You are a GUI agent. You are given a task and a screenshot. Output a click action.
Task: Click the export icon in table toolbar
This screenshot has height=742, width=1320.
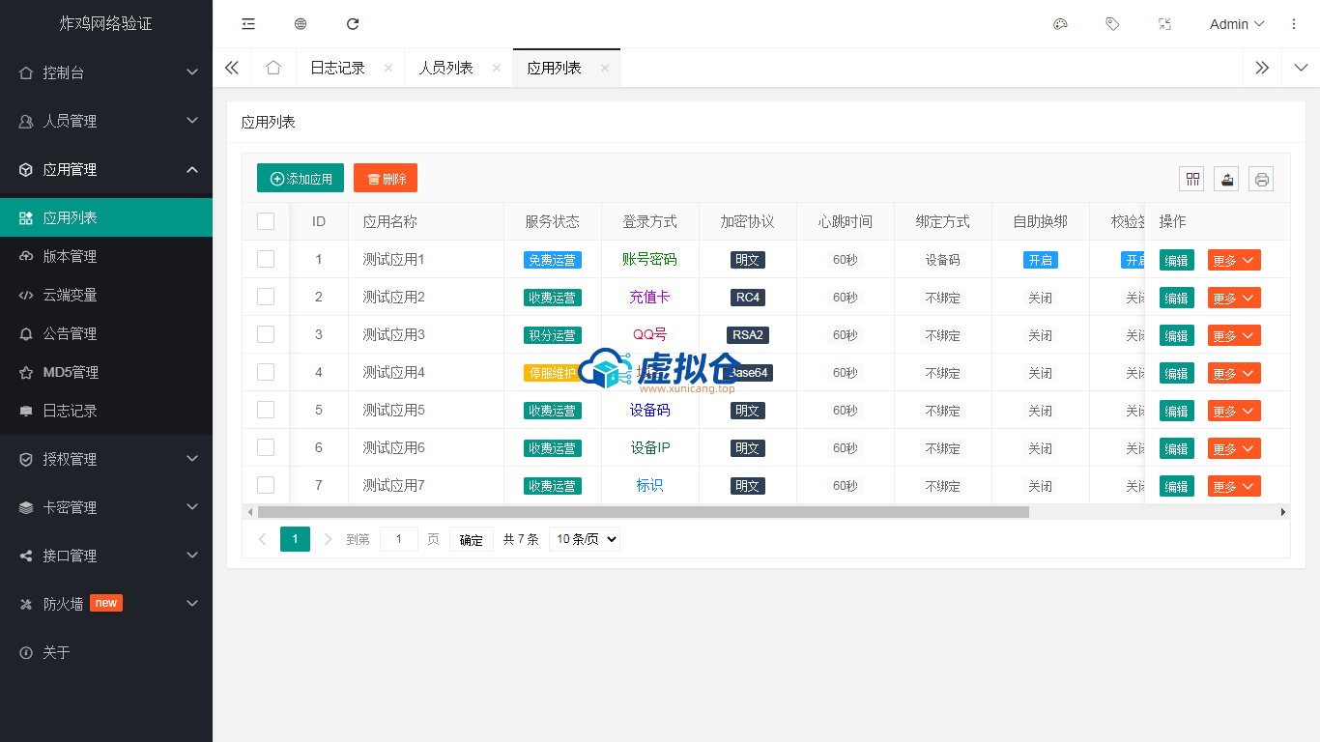coord(1227,179)
